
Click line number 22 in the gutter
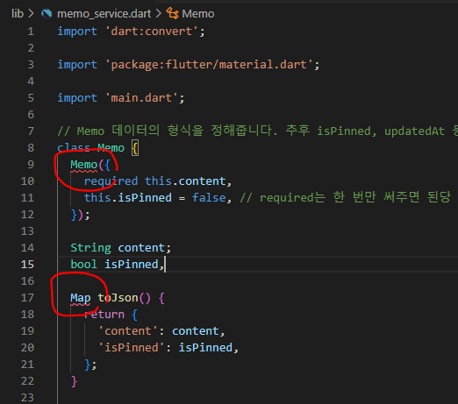(x=27, y=381)
